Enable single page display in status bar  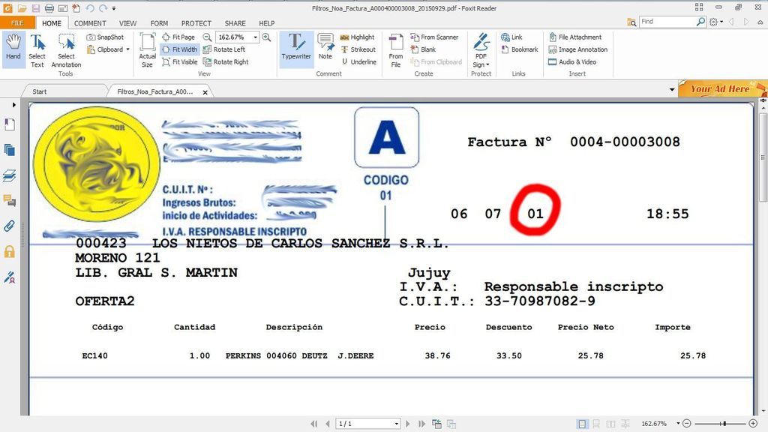point(582,424)
